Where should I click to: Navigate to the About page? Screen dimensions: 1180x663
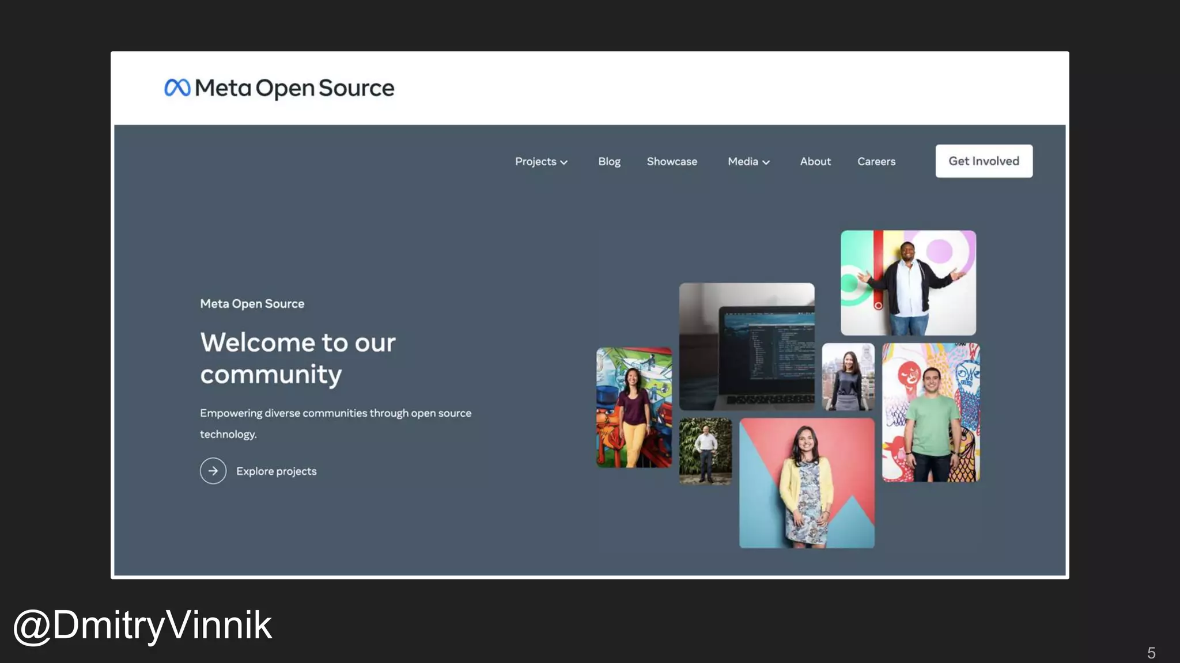coord(815,162)
